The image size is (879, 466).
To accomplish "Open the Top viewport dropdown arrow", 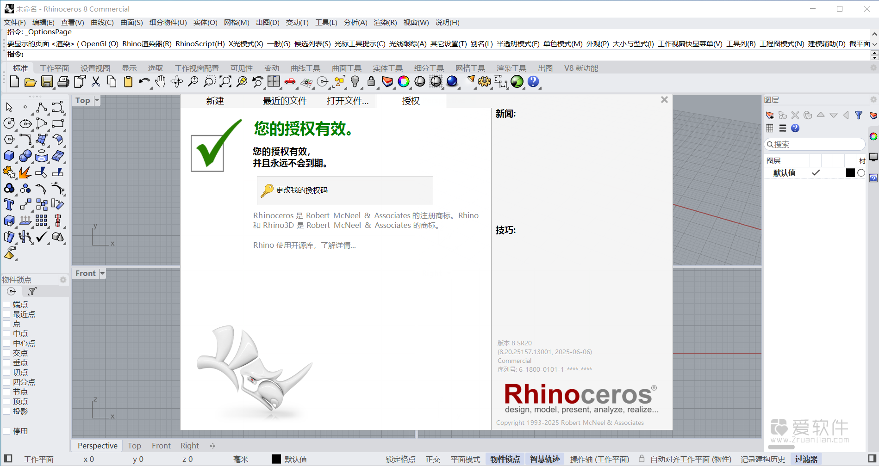I will 97,100.
